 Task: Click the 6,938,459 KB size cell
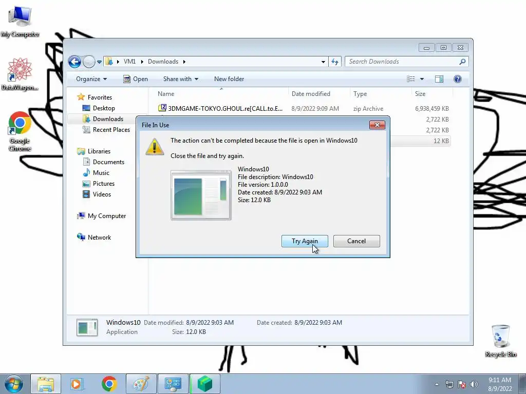pos(431,109)
